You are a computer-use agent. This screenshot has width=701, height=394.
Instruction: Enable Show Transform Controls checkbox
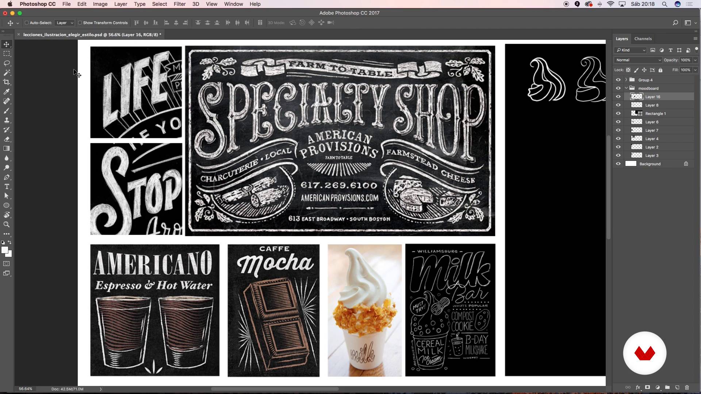pos(80,23)
